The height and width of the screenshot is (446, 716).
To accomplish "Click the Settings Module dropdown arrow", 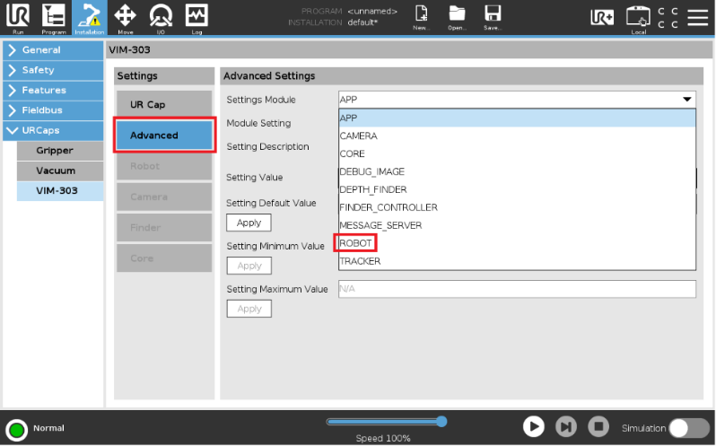I will point(686,100).
